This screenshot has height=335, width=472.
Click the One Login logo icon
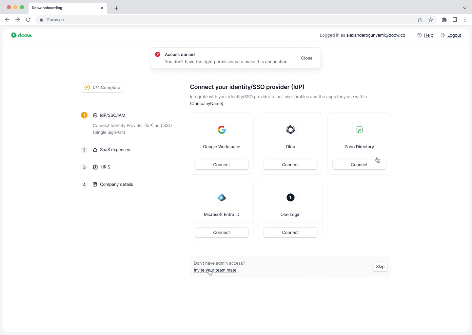tap(290, 197)
